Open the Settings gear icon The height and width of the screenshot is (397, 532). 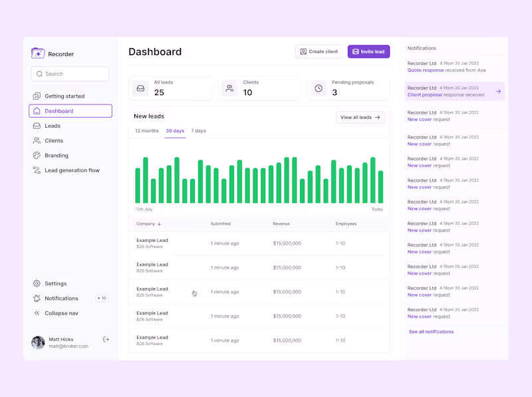[36, 283]
